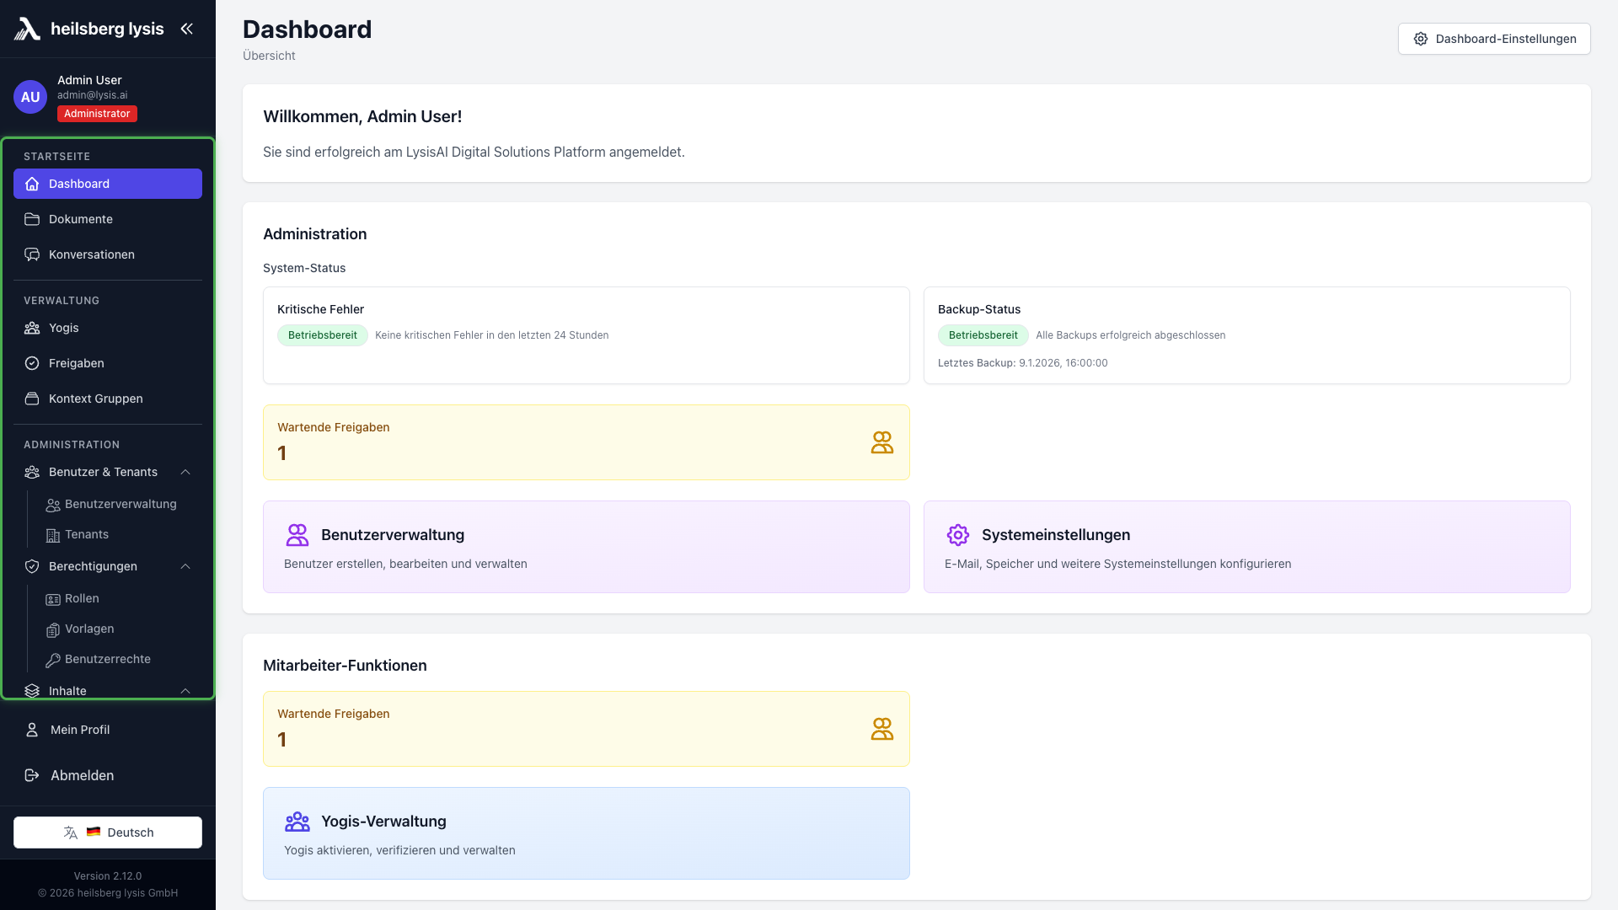Click the Benutzerrechte key icon

coord(52,659)
